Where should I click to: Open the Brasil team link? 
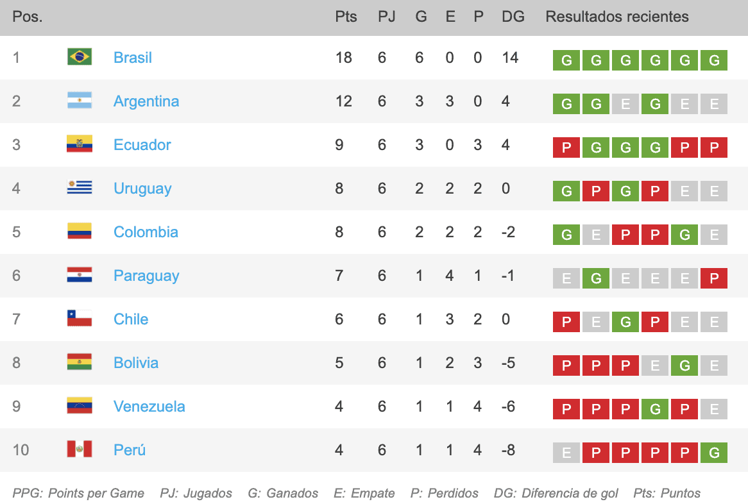click(x=133, y=58)
